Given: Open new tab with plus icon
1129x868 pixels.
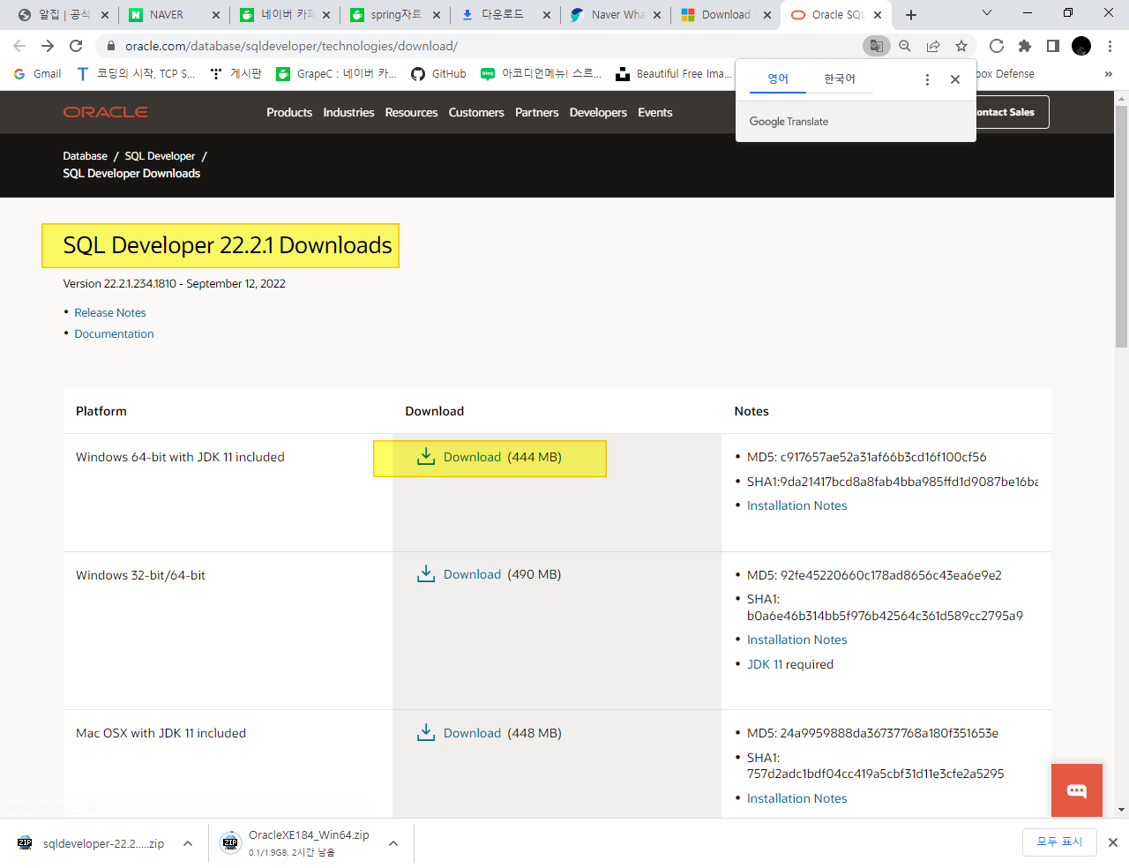Looking at the screenshot, I should point(911,15).
